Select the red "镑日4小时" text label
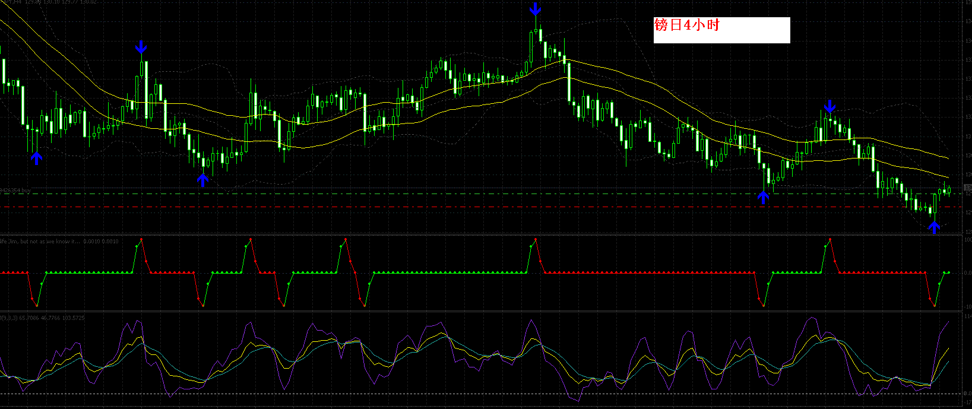972x409 pixels. [x=686, y=25]
